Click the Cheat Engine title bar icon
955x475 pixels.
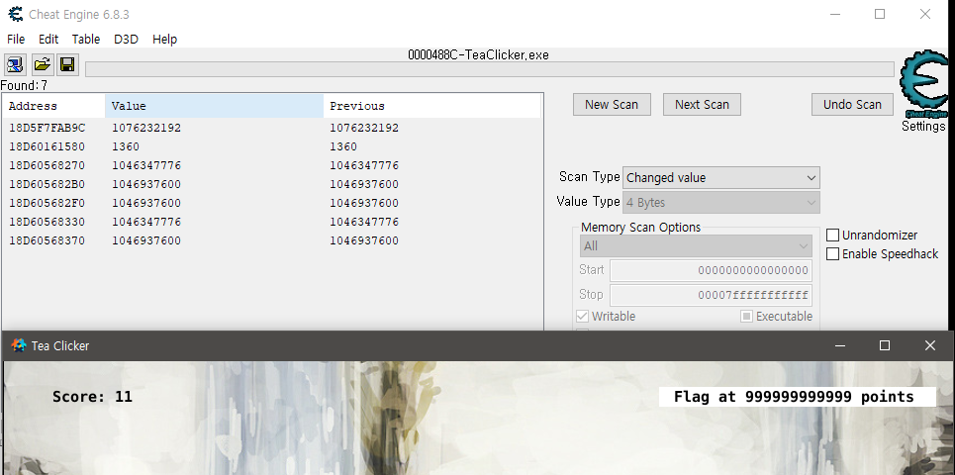point(15,14)
